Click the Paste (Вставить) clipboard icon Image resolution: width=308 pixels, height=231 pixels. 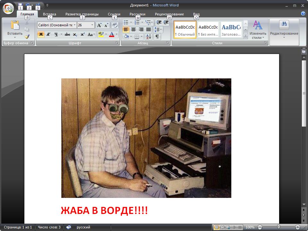(15, 25)
